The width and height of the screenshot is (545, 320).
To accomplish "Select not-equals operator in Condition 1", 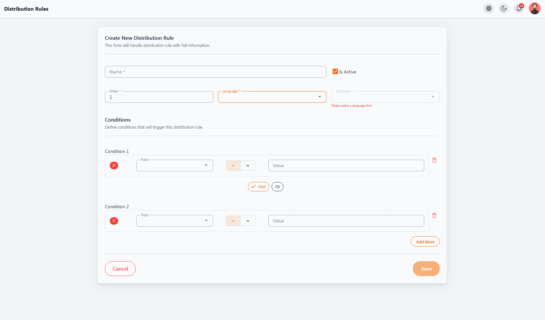I will pos(248,165).
